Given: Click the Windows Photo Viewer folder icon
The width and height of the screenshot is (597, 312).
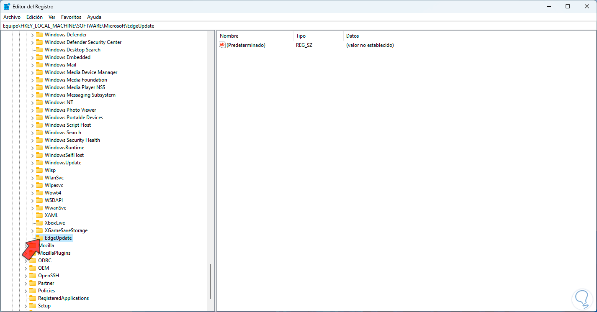Looking at the screenshot, I should (x=39, y=110).
